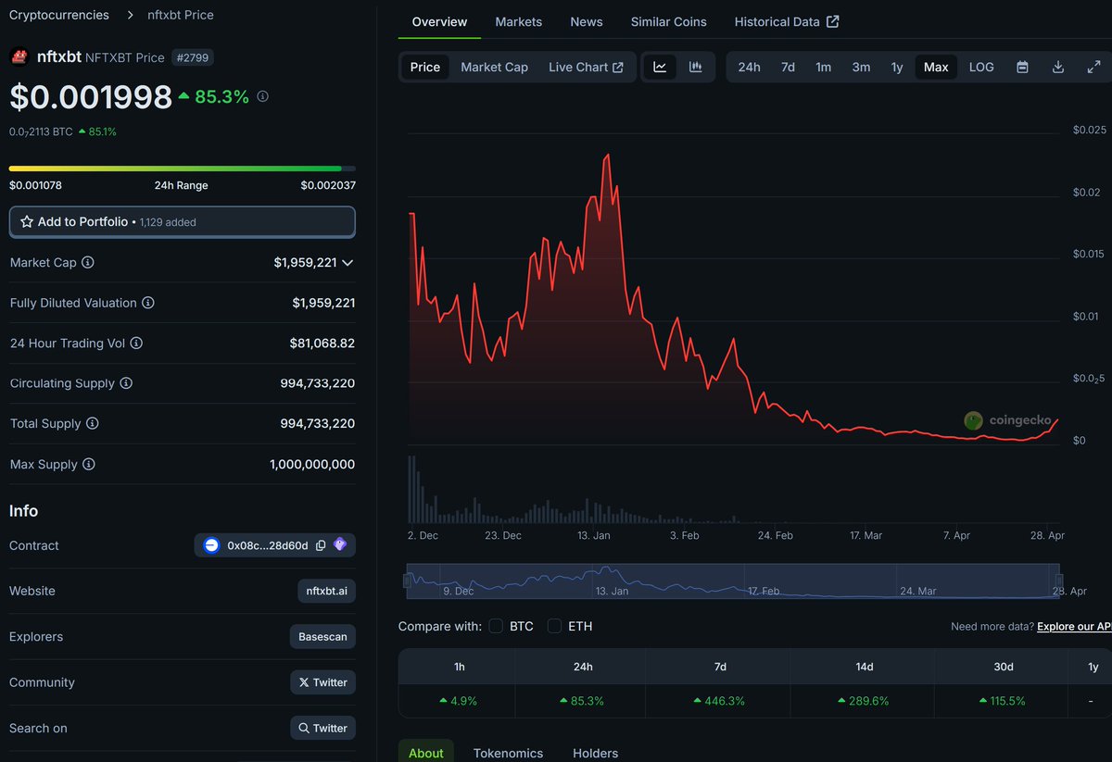Click Search on Twitter button
Screen dimensions: 1112x762
pos(322,728)
